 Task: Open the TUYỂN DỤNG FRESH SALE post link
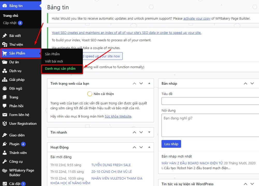[111, 165]
